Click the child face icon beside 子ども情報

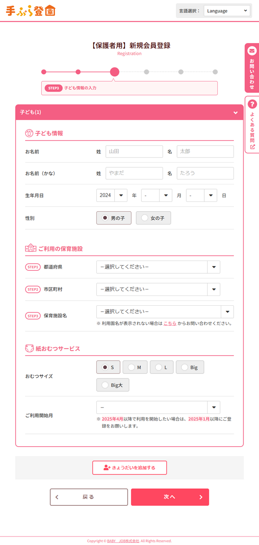[28, 134]
